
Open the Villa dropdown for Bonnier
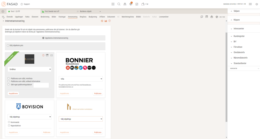coord(81,79)
